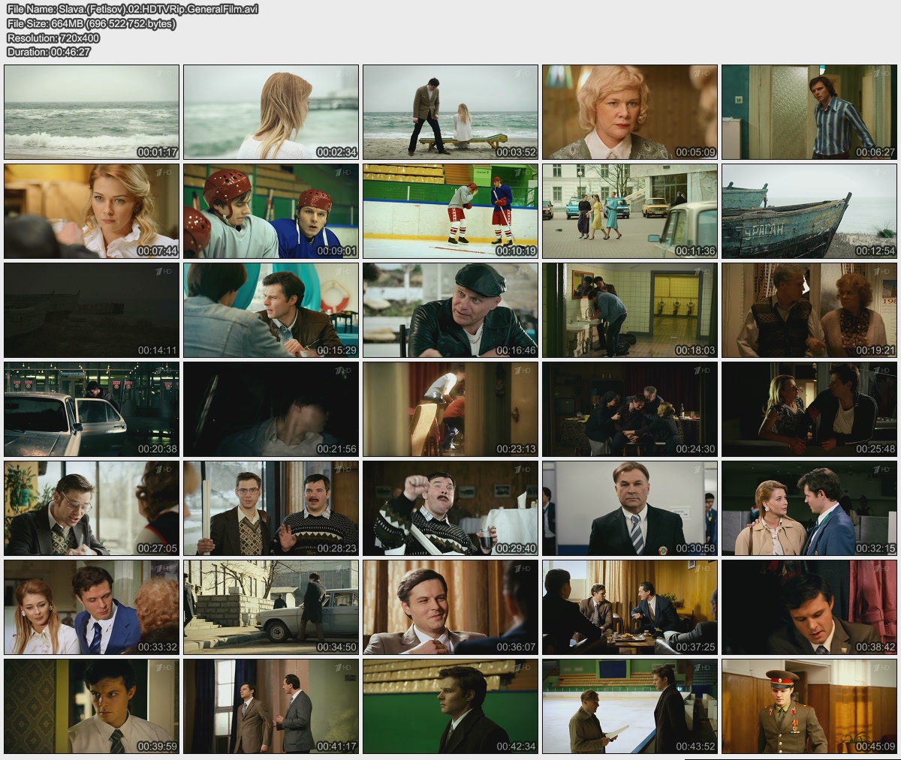Select the empty rink thumbnail at 00:43:52
The height and width of the screenshot is (760, 901).
tap(630, 706)
